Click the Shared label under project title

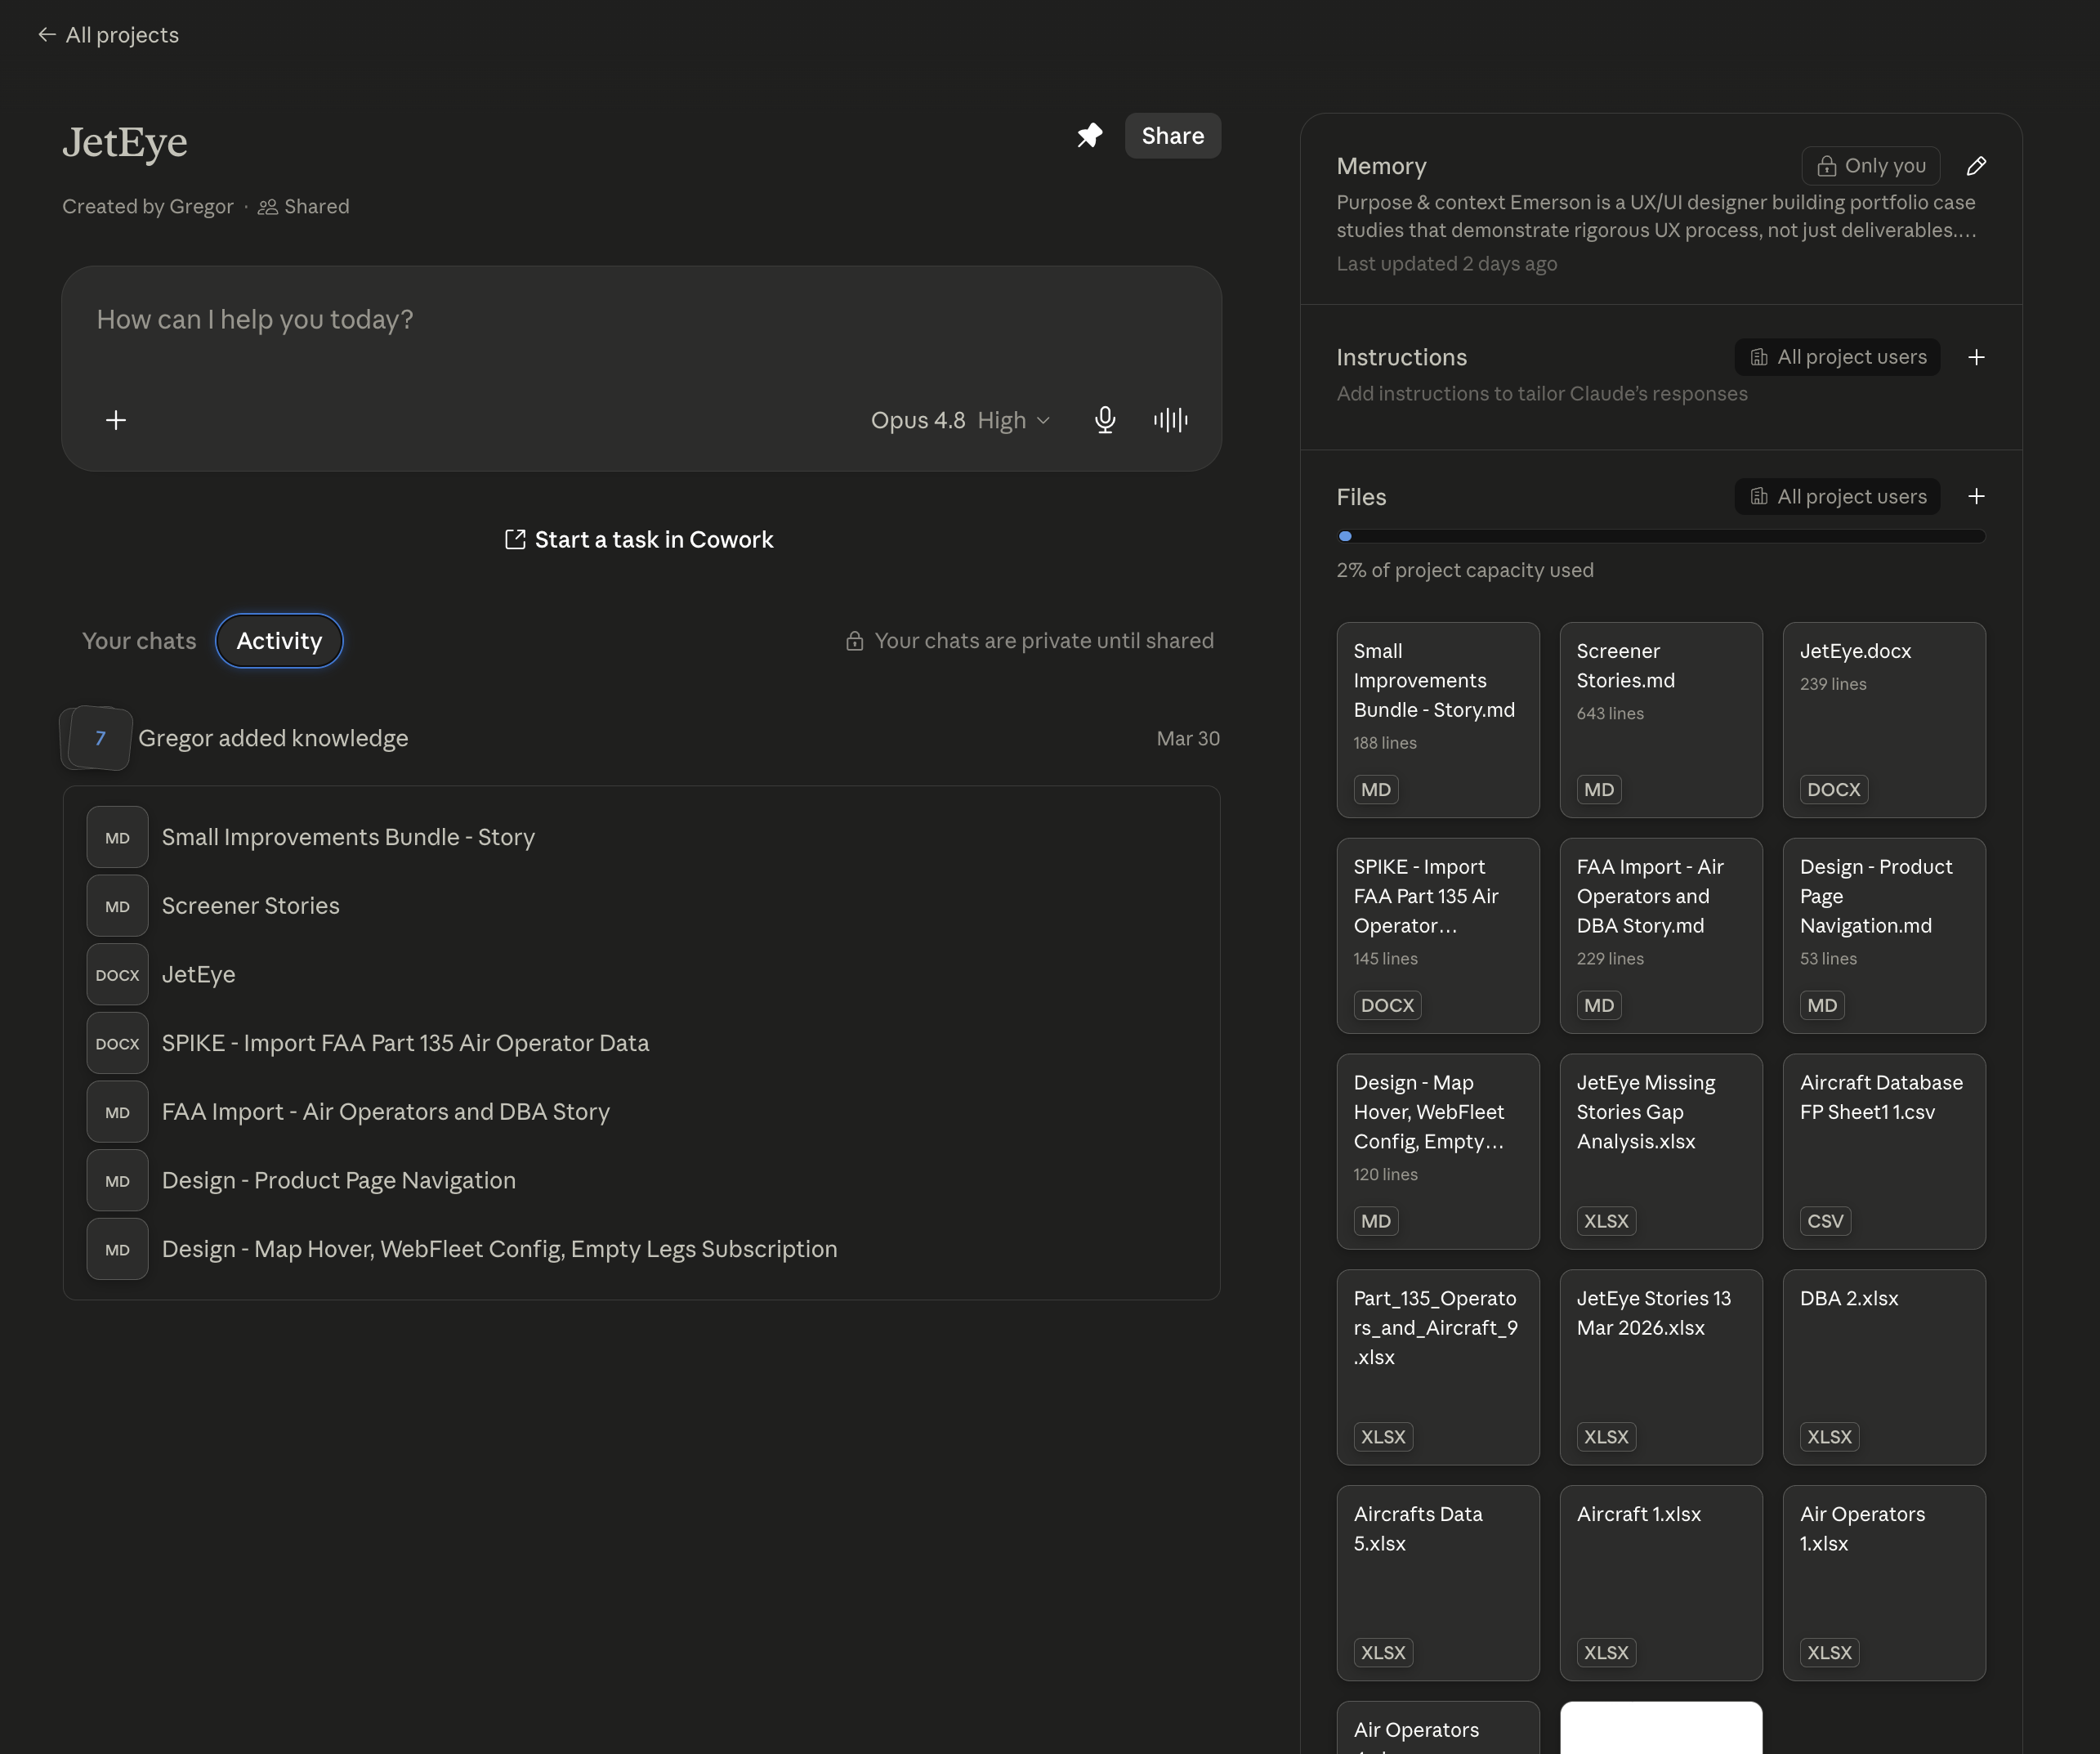tap(304, 207)
